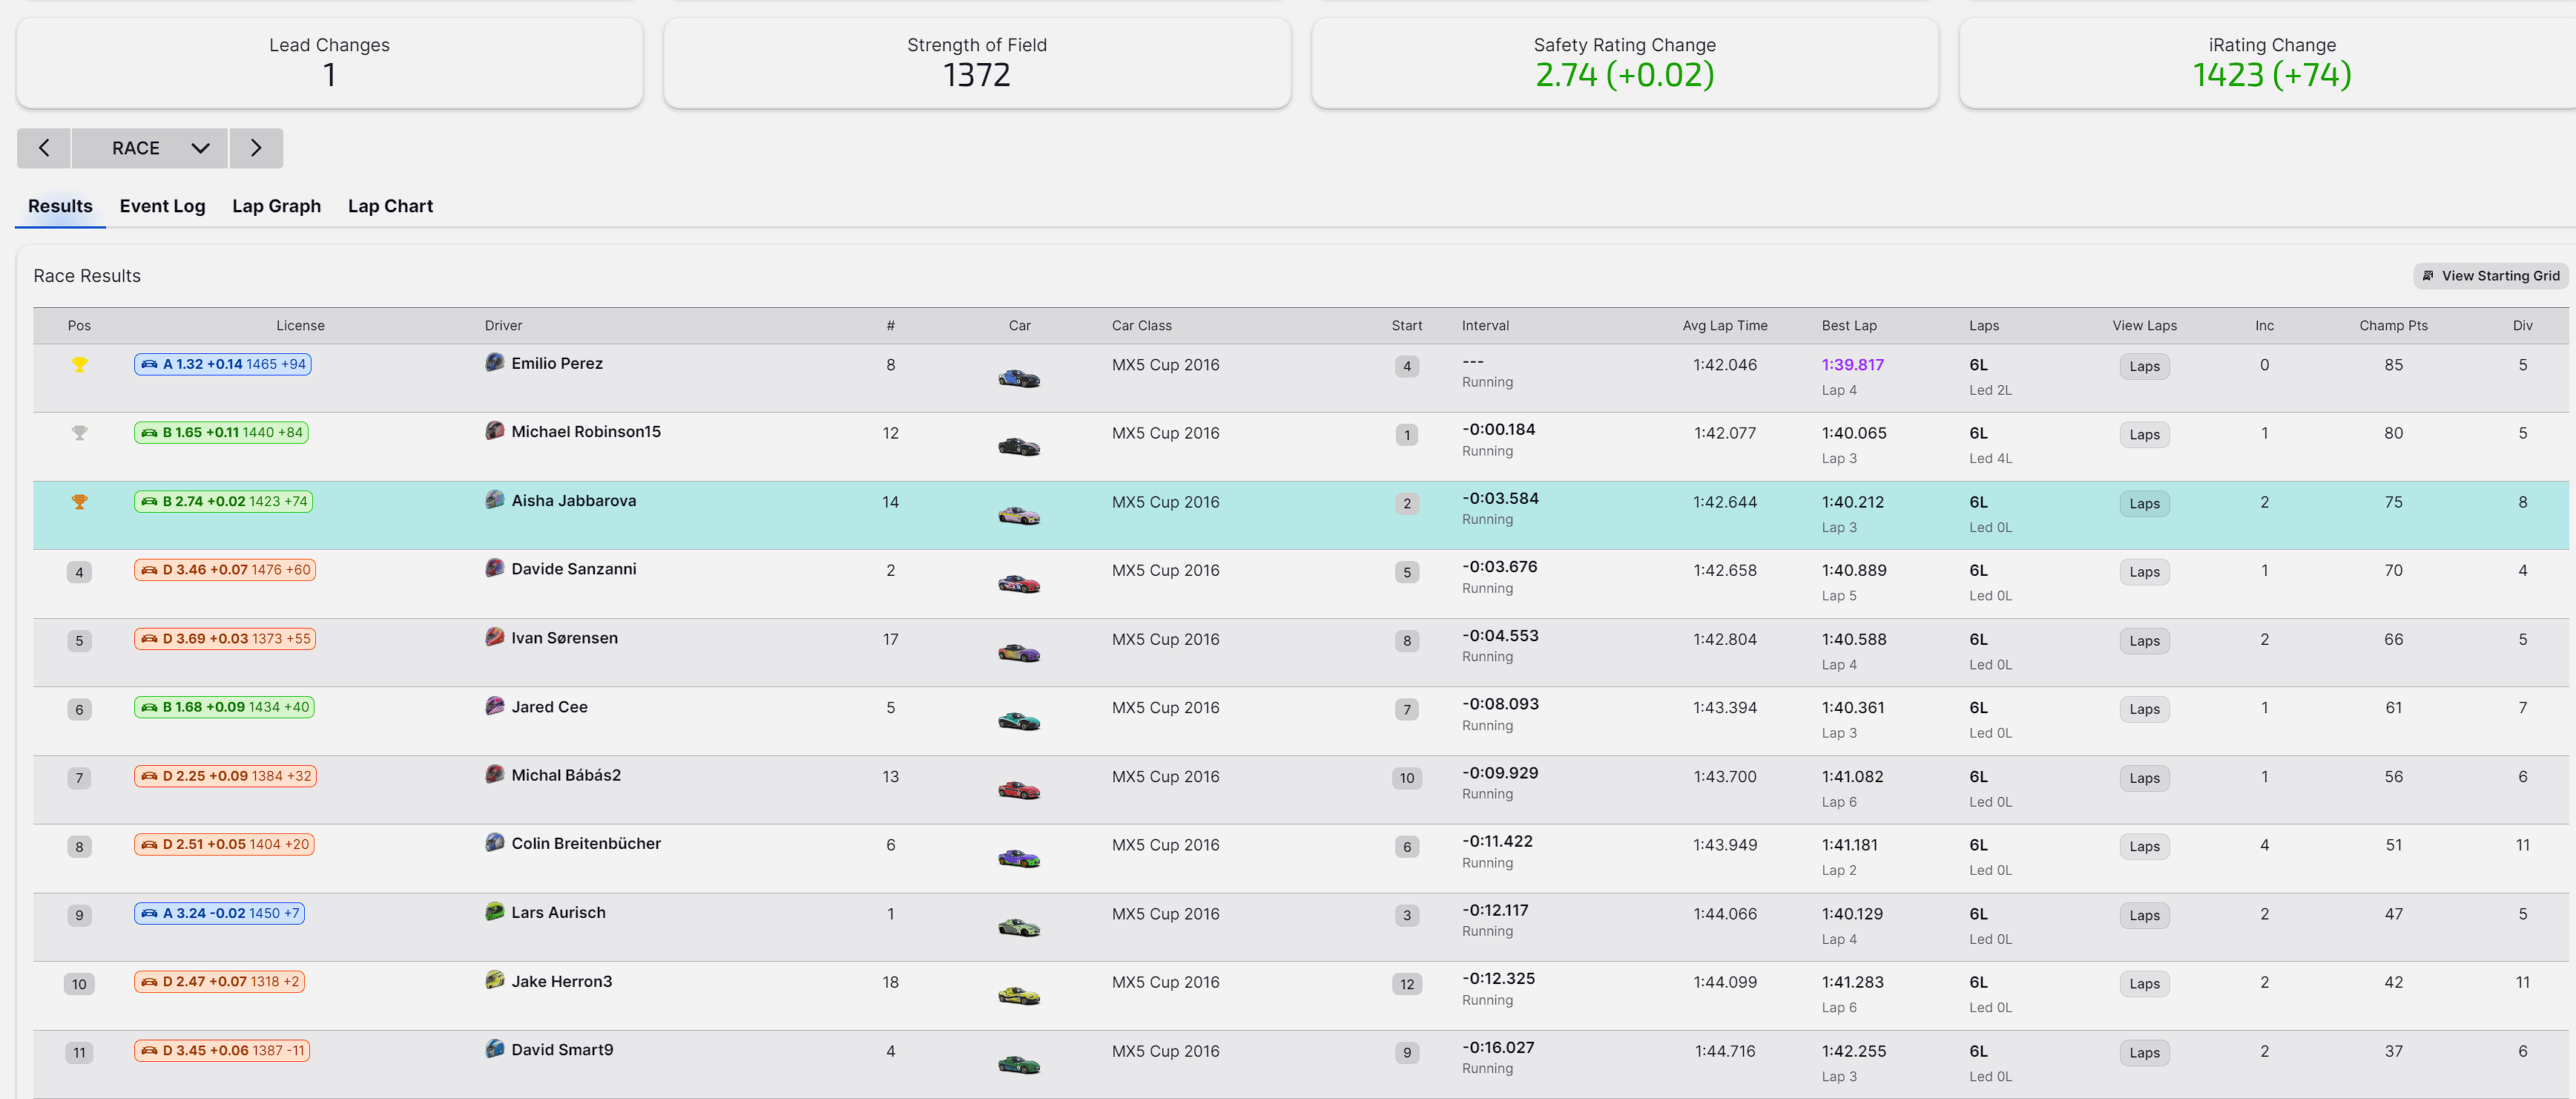Open the Event Log tab
This screenshot has width=2576, height=1099.
point(162,206)
